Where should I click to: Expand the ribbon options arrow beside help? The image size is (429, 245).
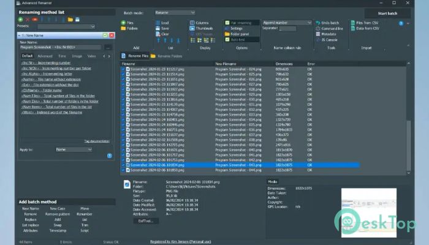(x=408, y=23)
